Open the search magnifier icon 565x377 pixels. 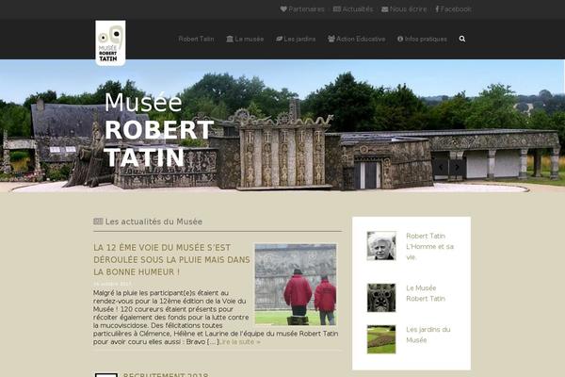[462, 39]
